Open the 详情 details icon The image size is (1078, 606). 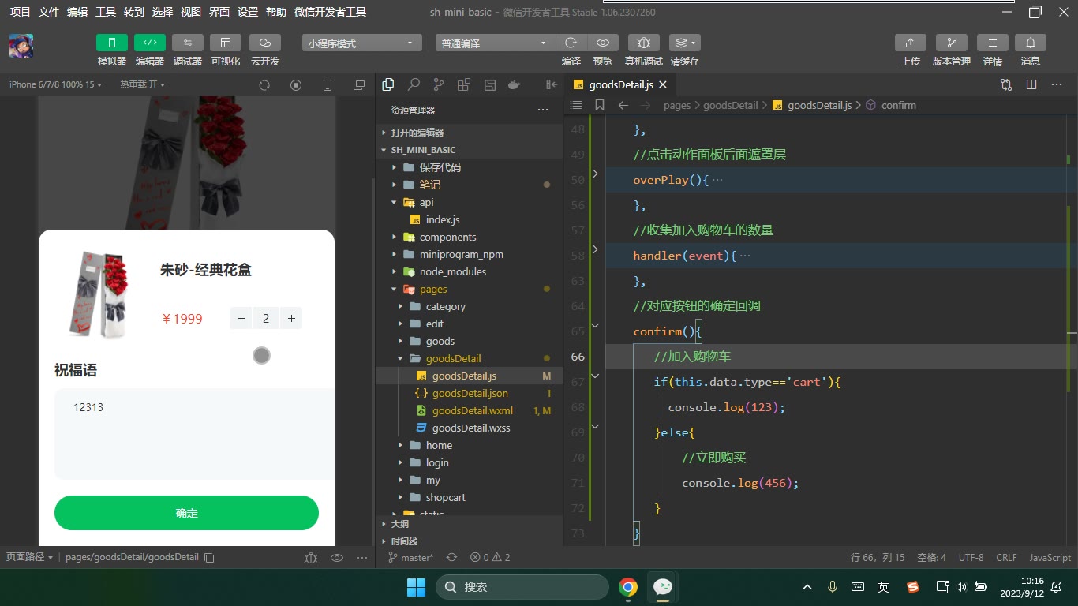pos(993,43)
